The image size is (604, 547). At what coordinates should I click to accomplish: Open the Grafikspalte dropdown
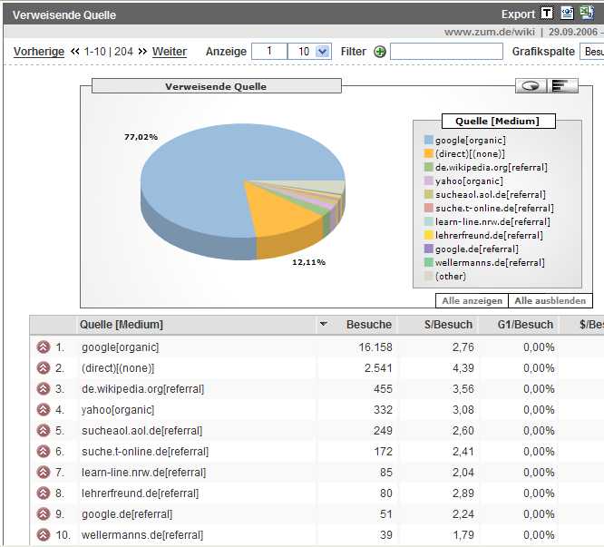pyautogui.click(x=592, y=52)
